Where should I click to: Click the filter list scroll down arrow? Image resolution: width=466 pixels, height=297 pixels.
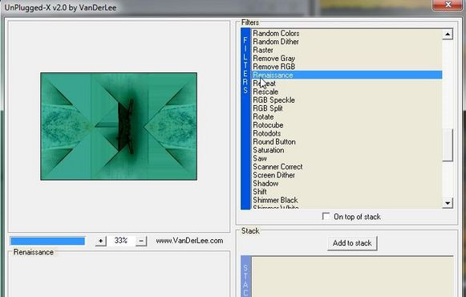pyautogui.click(x=448, y=203)
